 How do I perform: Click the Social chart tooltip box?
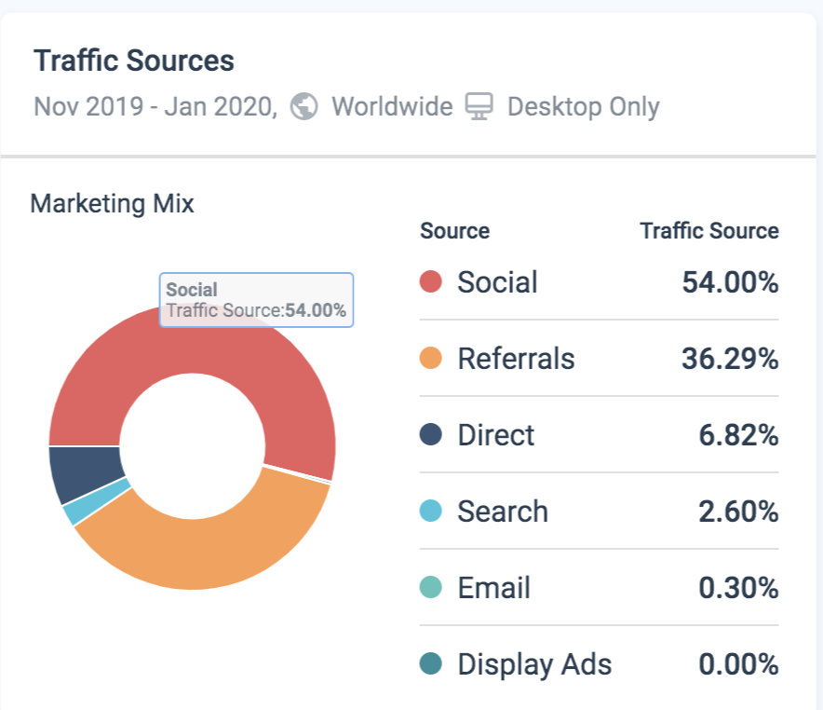tap(256, 300)
